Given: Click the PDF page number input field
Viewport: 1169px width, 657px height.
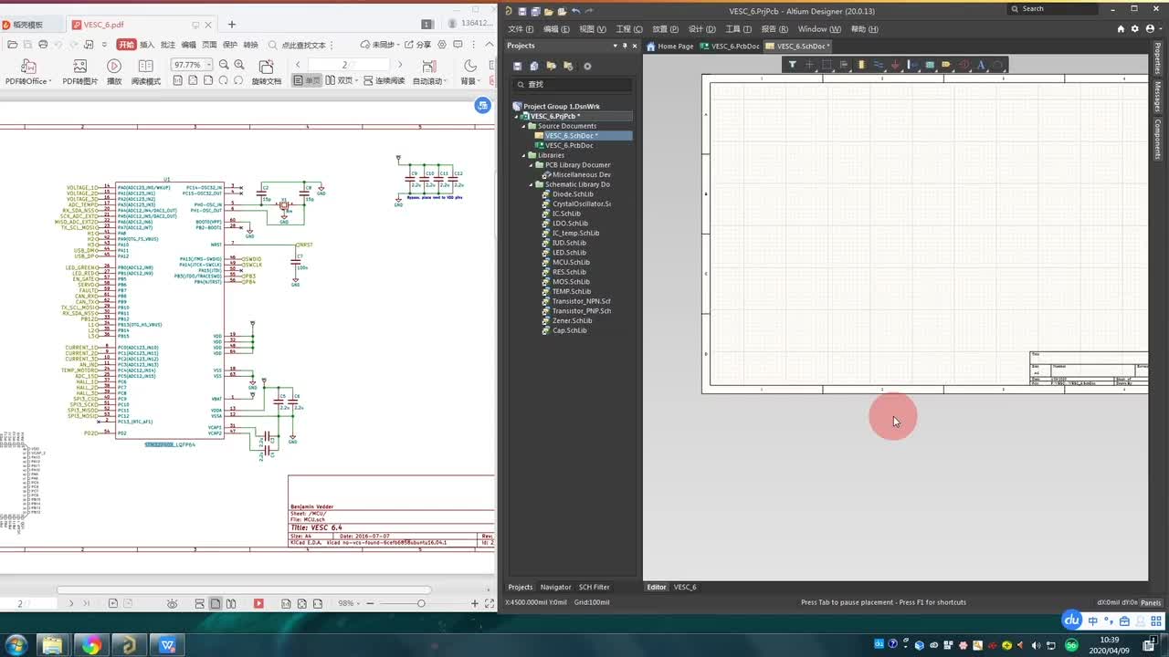Looking at the screenshot, I should point(348,65).
